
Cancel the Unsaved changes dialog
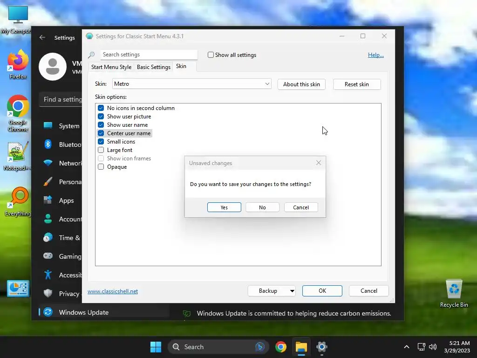(x=301, y=207)
